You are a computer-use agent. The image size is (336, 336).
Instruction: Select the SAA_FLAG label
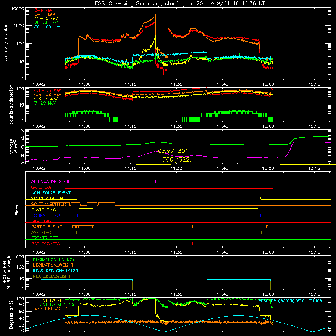[41, 221]
